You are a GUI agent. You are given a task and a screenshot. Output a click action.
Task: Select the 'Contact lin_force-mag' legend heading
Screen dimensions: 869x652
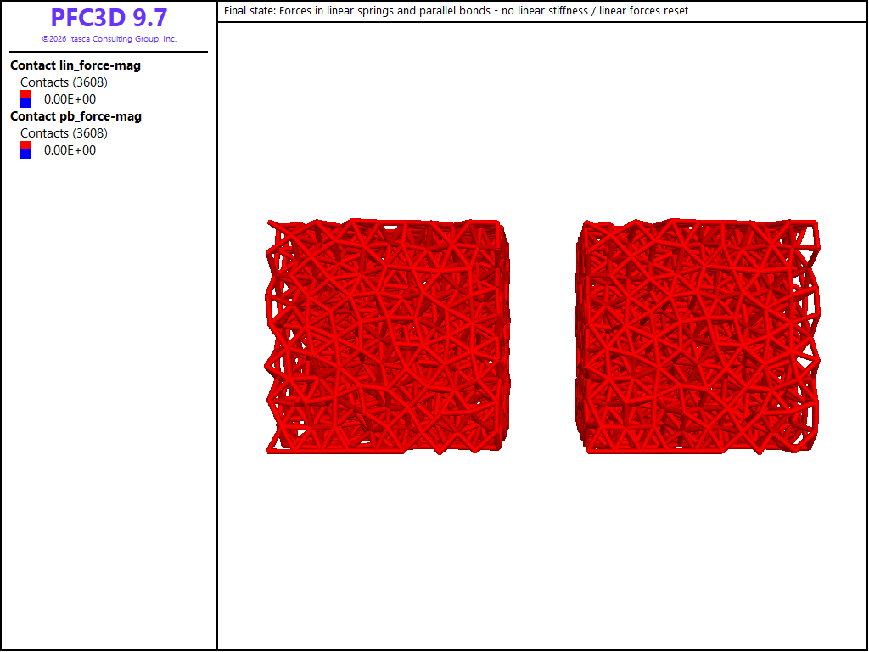click(76, 65)
